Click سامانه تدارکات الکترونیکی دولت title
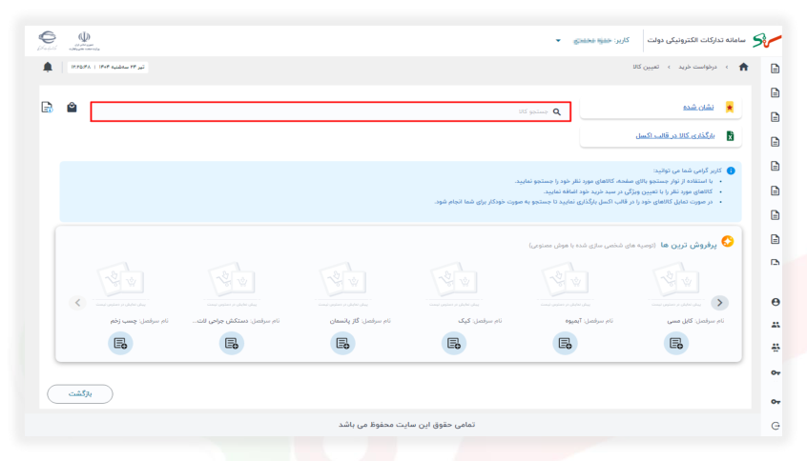Image resolution: width=807 pixels, height=461 pixels. pos(695,40)
